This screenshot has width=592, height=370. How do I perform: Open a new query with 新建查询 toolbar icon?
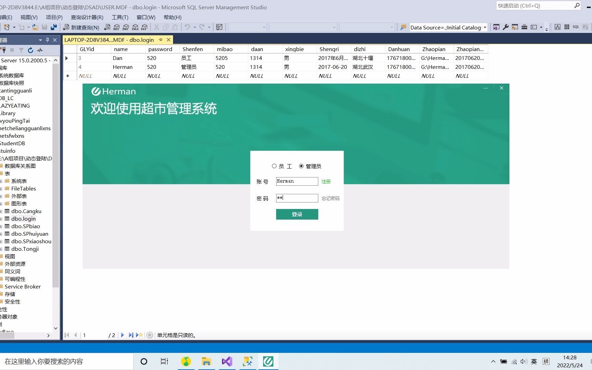[x=82, y=27]
